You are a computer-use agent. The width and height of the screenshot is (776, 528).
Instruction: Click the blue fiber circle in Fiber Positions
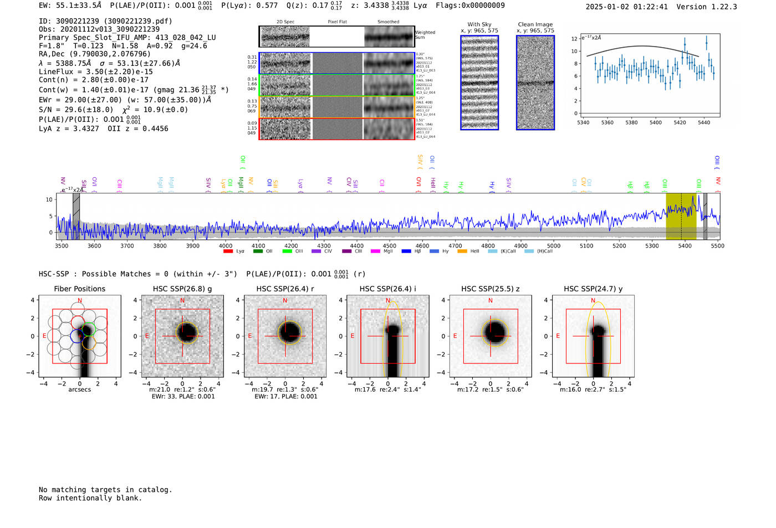tap(77, 336)
